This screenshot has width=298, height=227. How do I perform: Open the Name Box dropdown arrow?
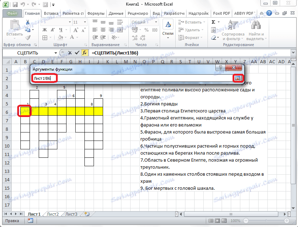click(x=56, y=53)
